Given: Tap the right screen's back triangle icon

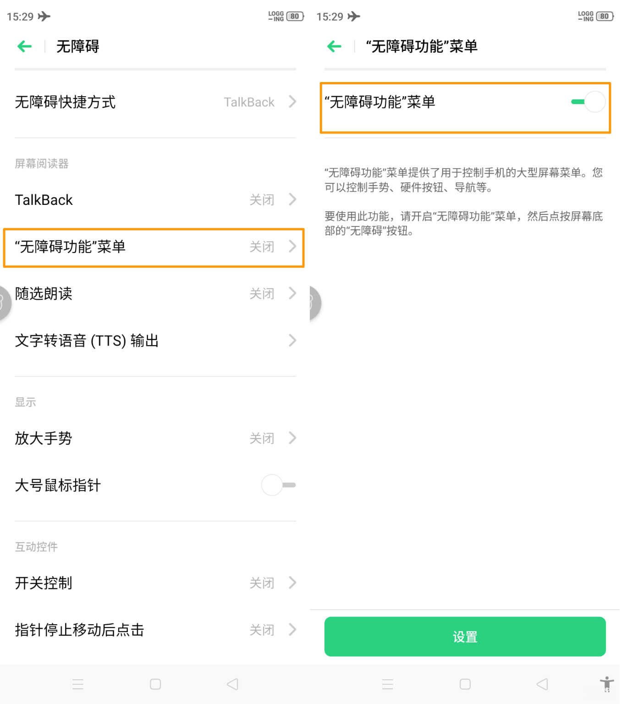Looking at the screenshot, I should (x=542, y=684).
